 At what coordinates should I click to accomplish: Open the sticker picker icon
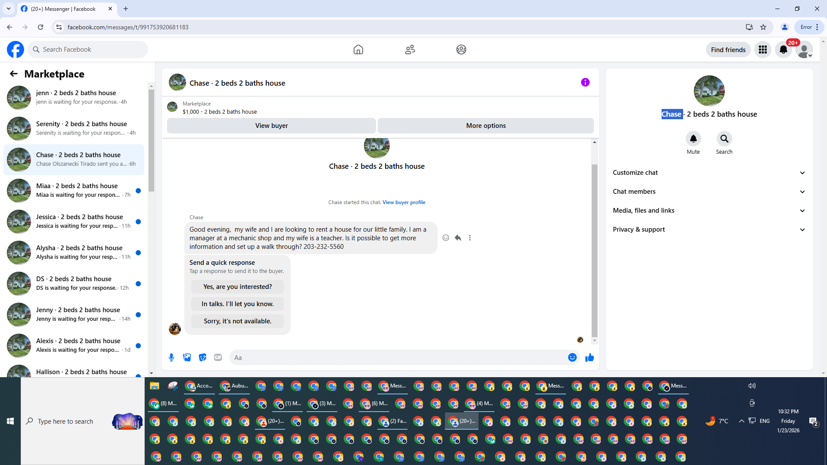[x=202, y=357]
